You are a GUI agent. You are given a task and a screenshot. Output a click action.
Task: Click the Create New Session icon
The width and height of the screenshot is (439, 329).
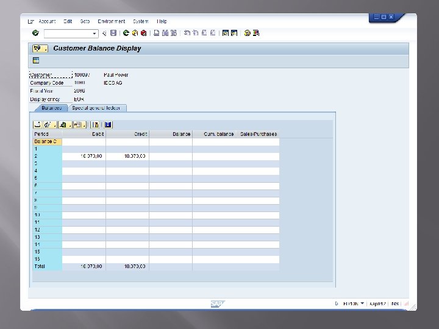[226, 33]
